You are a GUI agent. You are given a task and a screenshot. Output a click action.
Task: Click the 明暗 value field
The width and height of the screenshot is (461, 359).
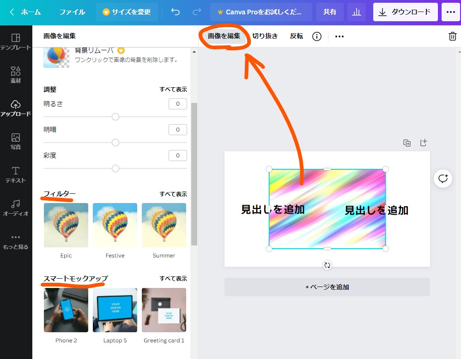(x=177, y=130)
